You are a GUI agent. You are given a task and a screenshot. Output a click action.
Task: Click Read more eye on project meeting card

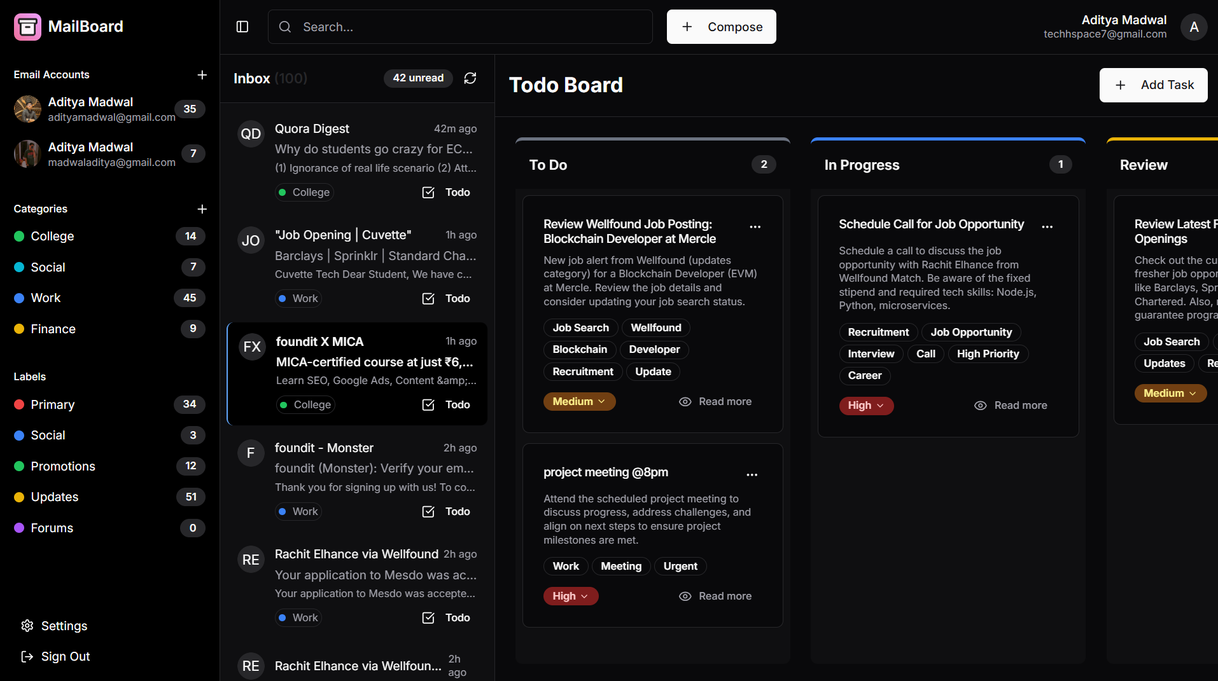click(685, 596)
